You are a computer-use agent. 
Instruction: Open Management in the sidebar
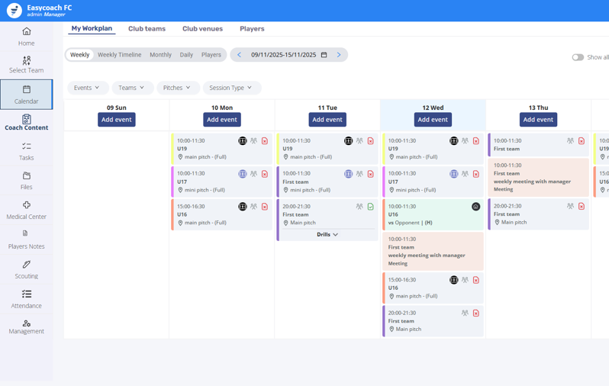(x=27, y=326)
